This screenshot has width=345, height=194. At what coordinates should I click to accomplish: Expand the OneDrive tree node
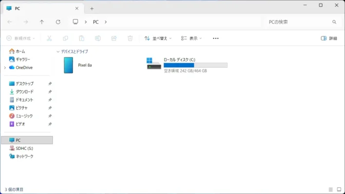click(x=5, y=68)
